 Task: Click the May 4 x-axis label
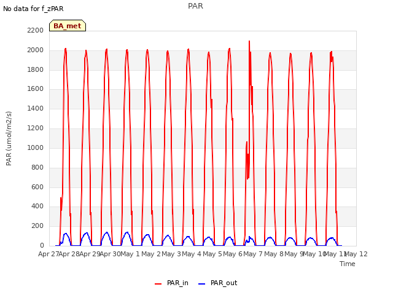(x=192, y=254)
